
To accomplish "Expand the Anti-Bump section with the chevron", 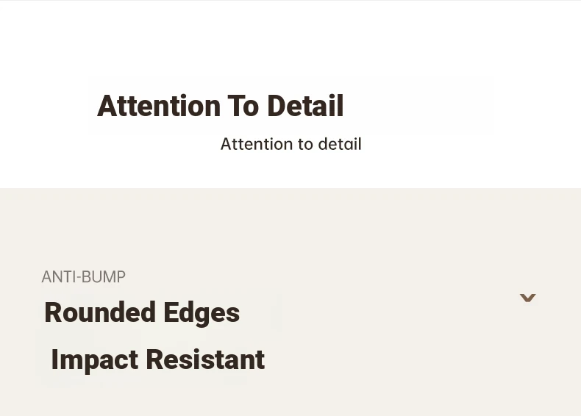I will [x=527, y=298].
